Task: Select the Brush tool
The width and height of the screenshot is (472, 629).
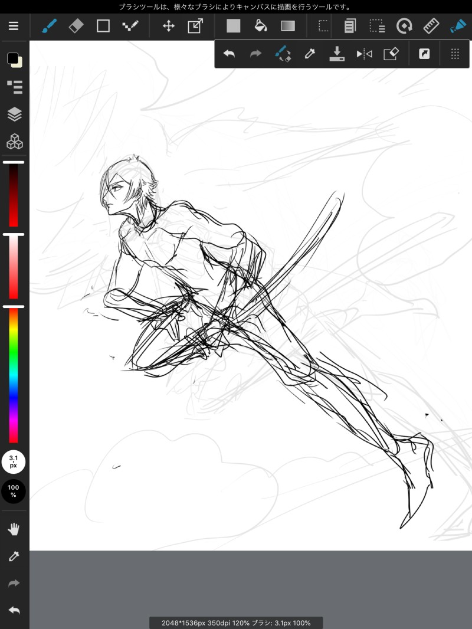Action: pos(50,26)
